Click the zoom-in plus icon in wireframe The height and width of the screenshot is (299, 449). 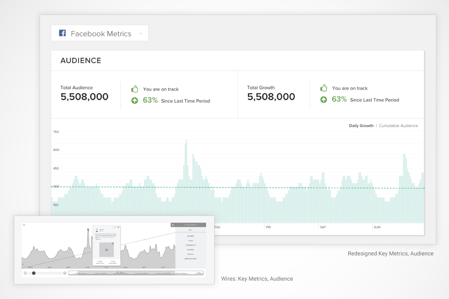(x=65, y=273)
